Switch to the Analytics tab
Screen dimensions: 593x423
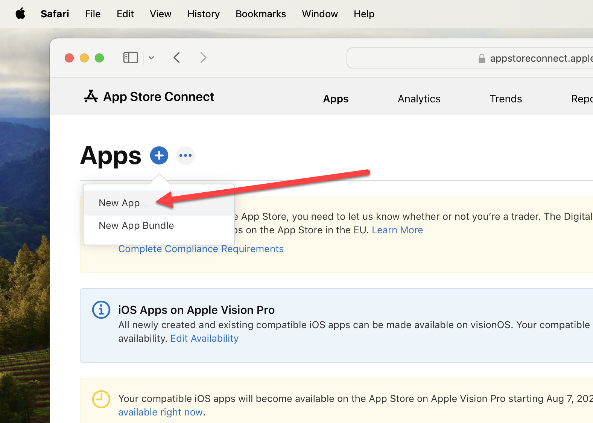point(419,99)
